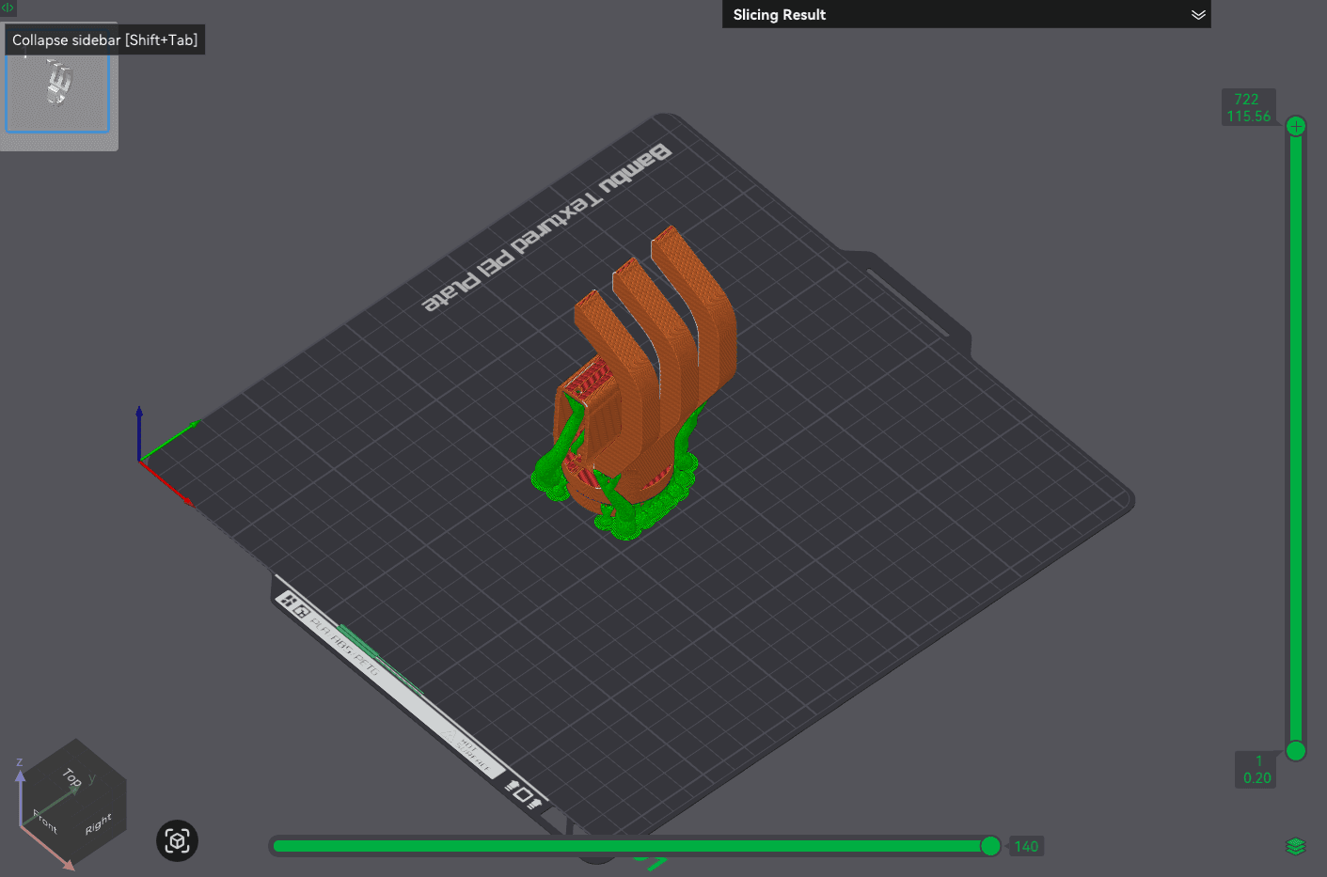
Task: Click the Front face of the navigation cube
Action: click(44, 820)
